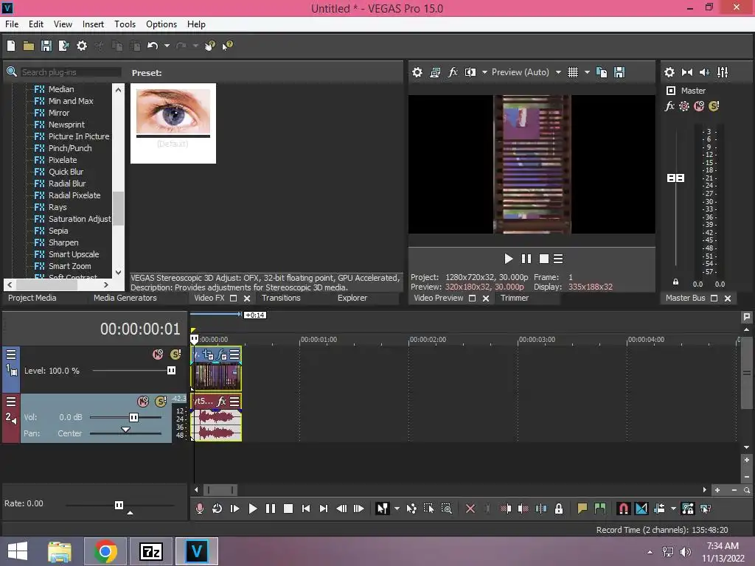Save the project via toolbar disk icon
The height and width of the screenshot is (566, 755).
(46, 46)
